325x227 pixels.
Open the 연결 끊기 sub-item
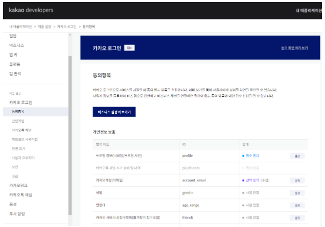[18, 148]
